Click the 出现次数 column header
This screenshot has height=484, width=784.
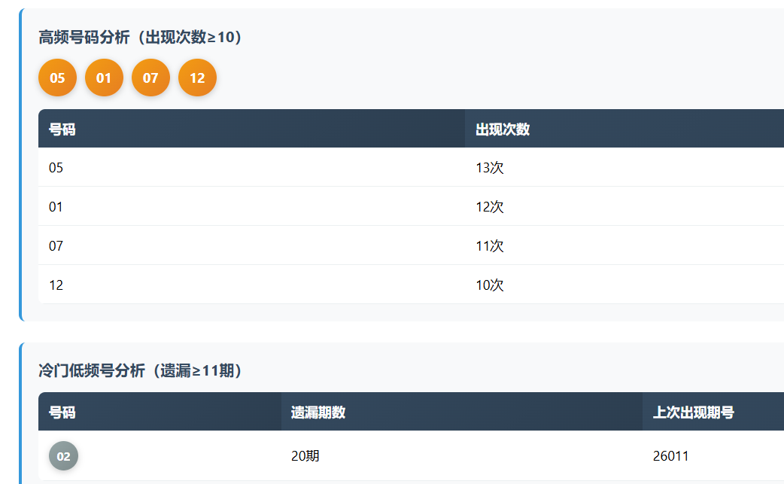point(503,129)
